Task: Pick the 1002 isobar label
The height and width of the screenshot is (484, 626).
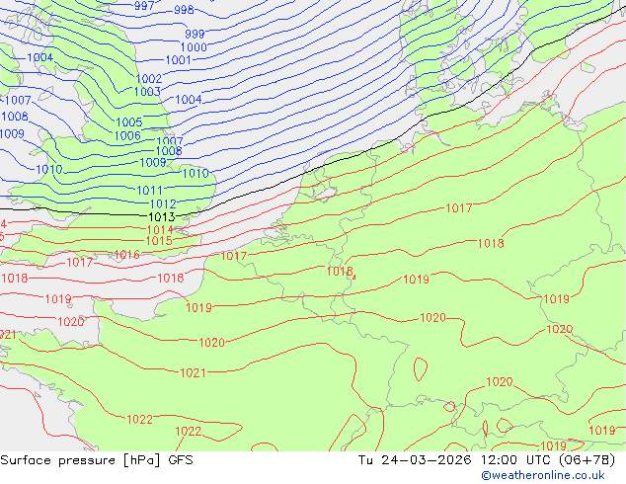Action: [149, 78]
